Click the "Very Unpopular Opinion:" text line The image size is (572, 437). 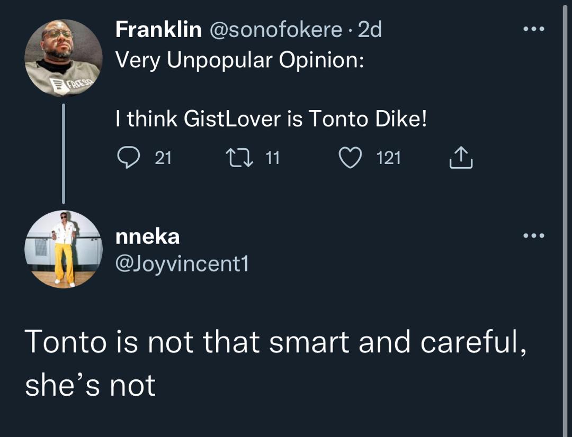pos(239,60)
